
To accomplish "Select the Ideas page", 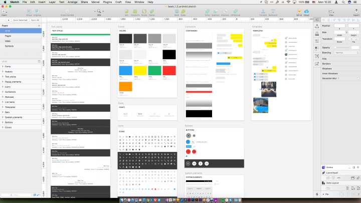I will click(x=21, y=41).
